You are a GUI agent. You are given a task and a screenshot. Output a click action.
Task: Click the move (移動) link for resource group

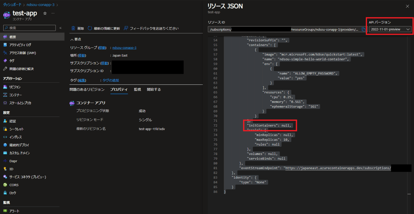[x=102, y=48]
